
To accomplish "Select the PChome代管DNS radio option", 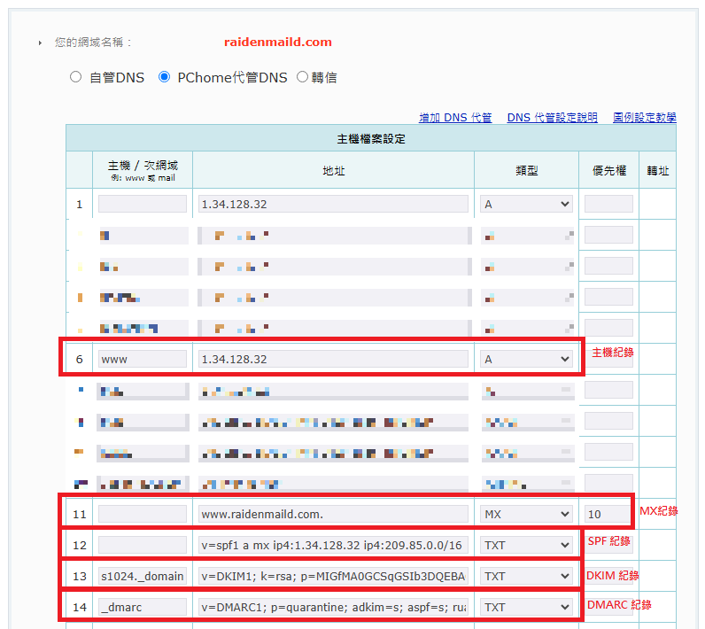I will pos(164,77).
